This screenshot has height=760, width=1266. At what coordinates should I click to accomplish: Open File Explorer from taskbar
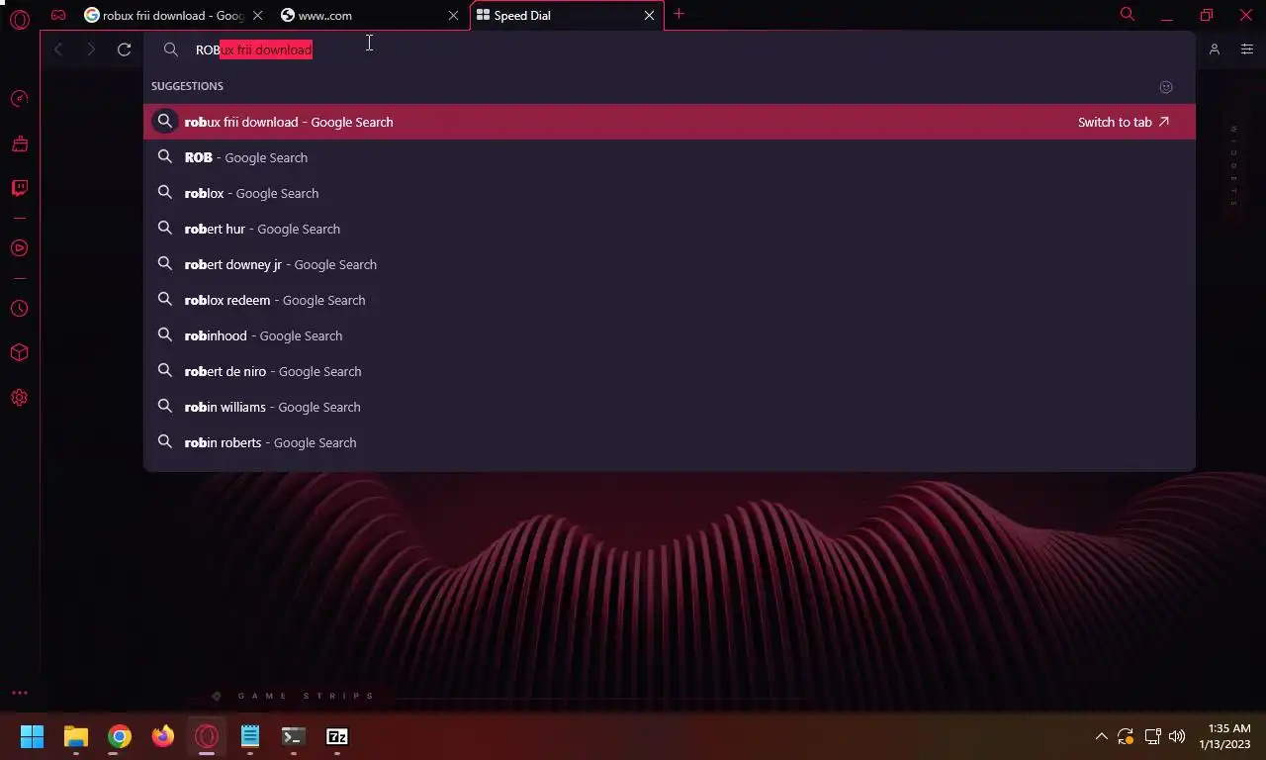click(76, 736)
